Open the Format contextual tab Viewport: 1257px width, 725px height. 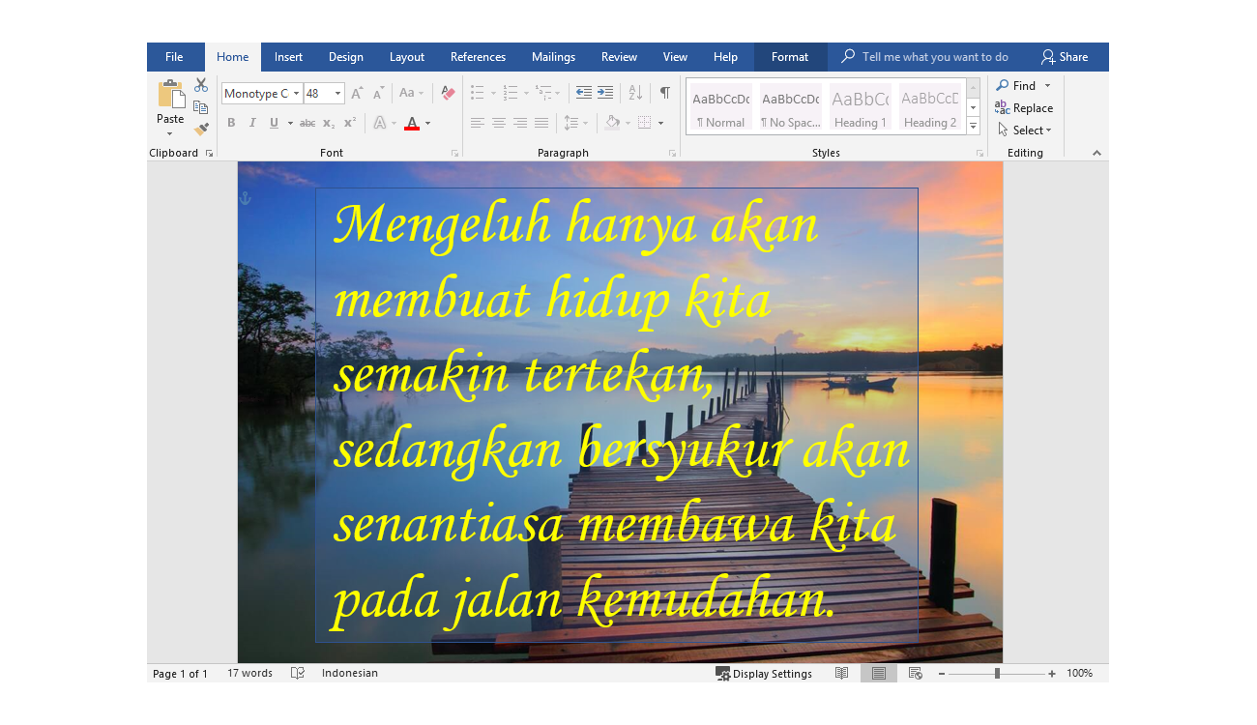click(790, 57)
